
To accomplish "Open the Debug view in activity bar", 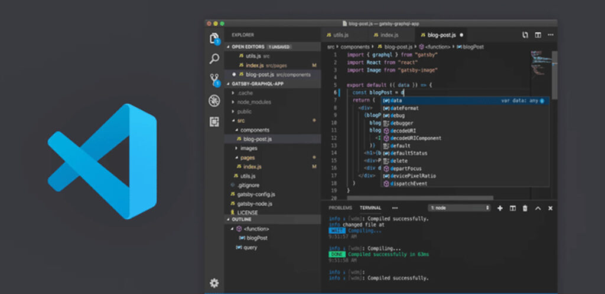I will click(214, 101).
